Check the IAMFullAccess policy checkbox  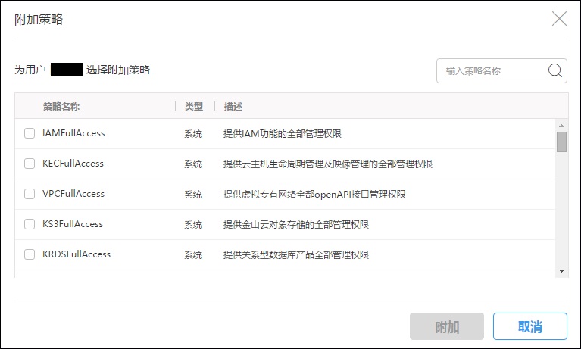pos(30,133)
